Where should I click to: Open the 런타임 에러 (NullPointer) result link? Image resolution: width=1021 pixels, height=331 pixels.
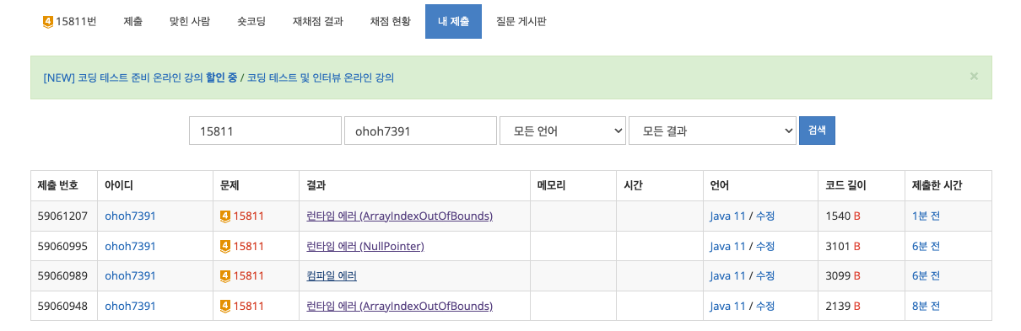click(365, 246)
